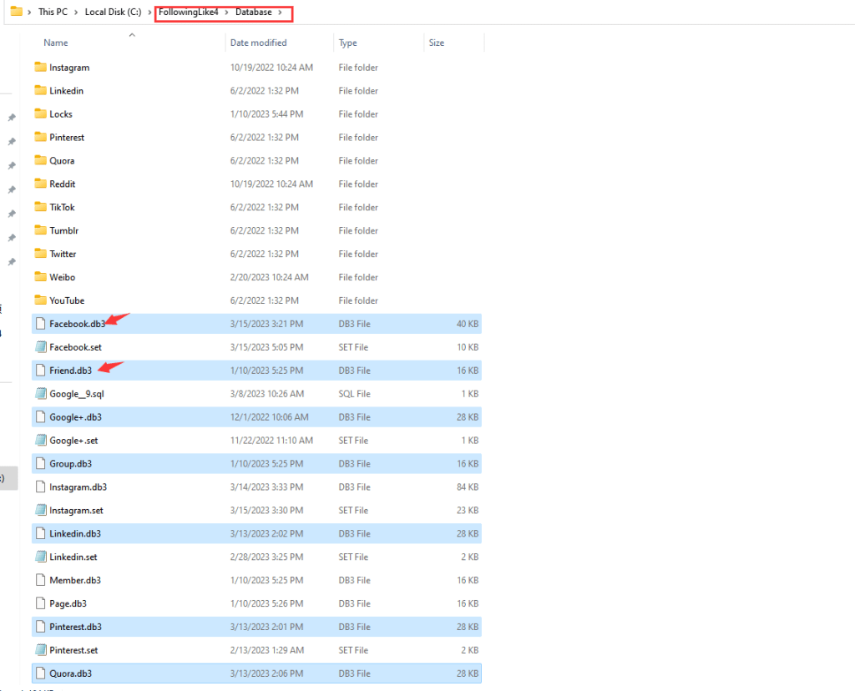The width and height of the screenshot is (855, 691).
Task: Open the chevron dropdown after Local Disk (C:)
Action: (x=151, y=13)
